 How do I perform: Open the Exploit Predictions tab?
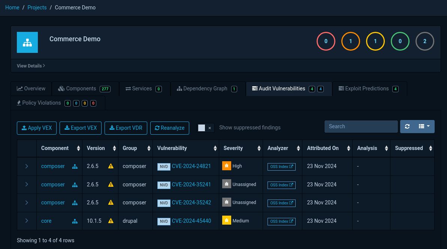(367, 88)
